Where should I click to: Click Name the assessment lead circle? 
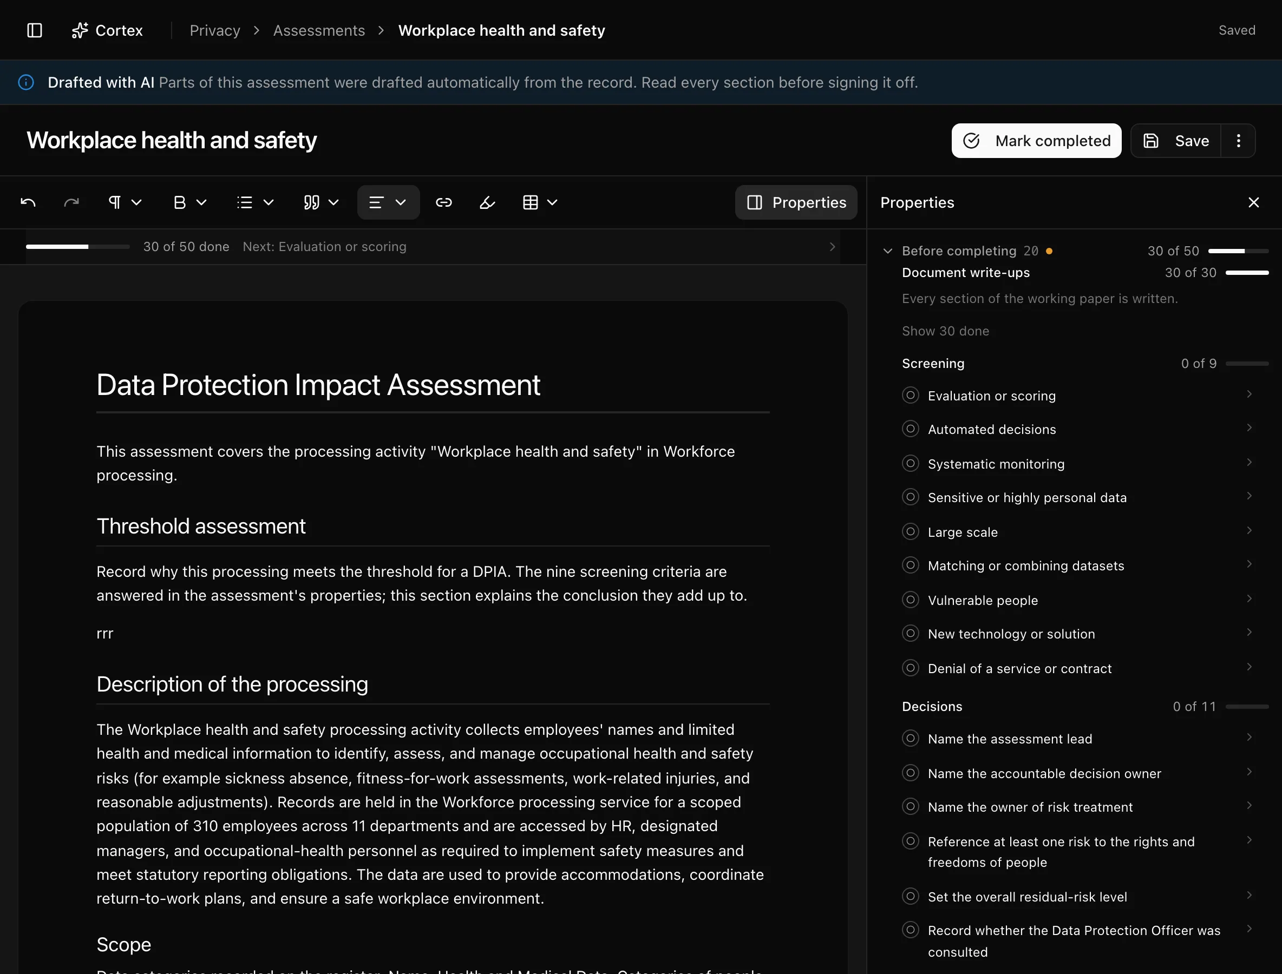coord(911,738)
